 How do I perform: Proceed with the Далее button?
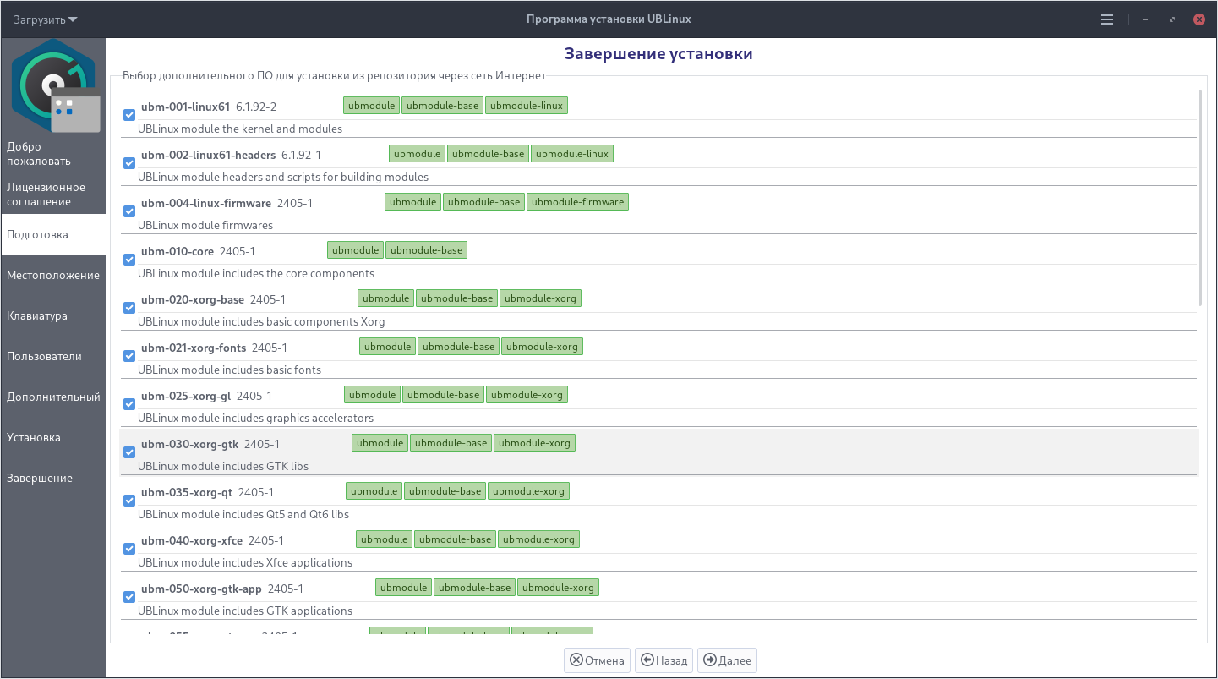click(x=727, y=660)
